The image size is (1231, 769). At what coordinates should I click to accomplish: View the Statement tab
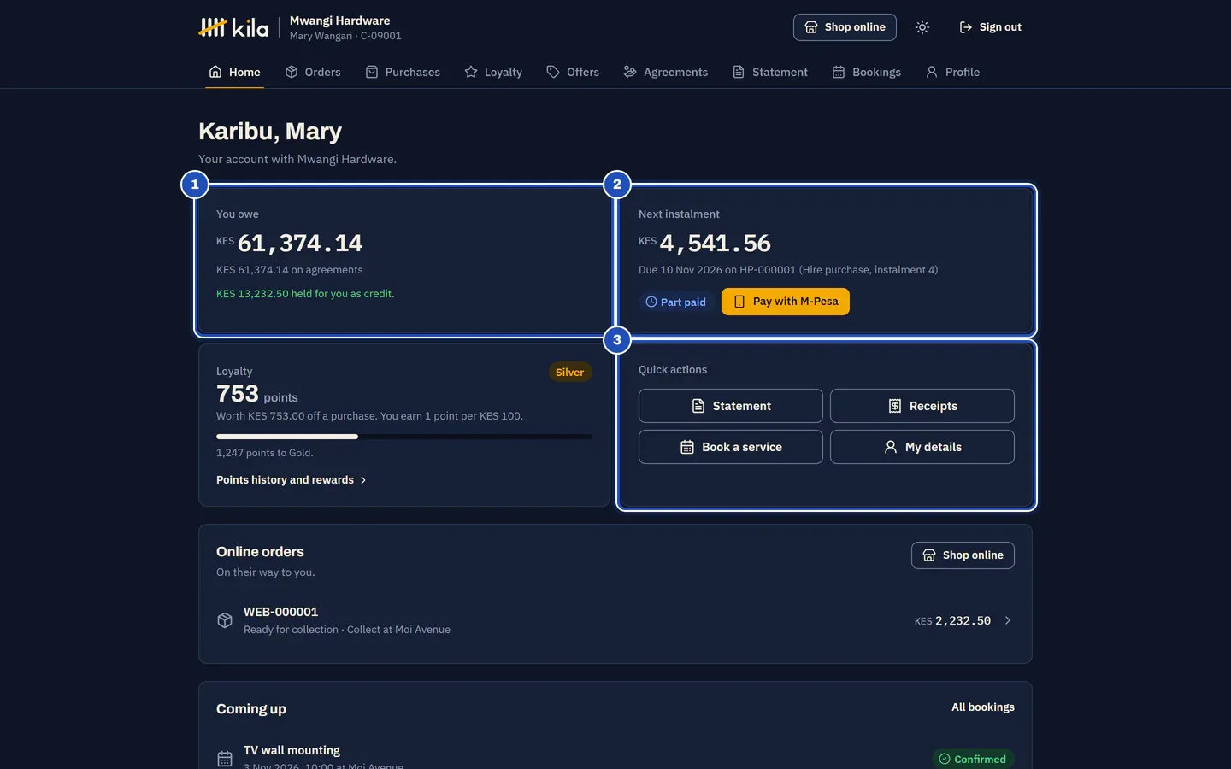click(x=770, y=72)
